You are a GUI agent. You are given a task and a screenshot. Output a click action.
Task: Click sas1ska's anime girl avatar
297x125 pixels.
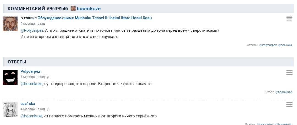pos(10,109)
